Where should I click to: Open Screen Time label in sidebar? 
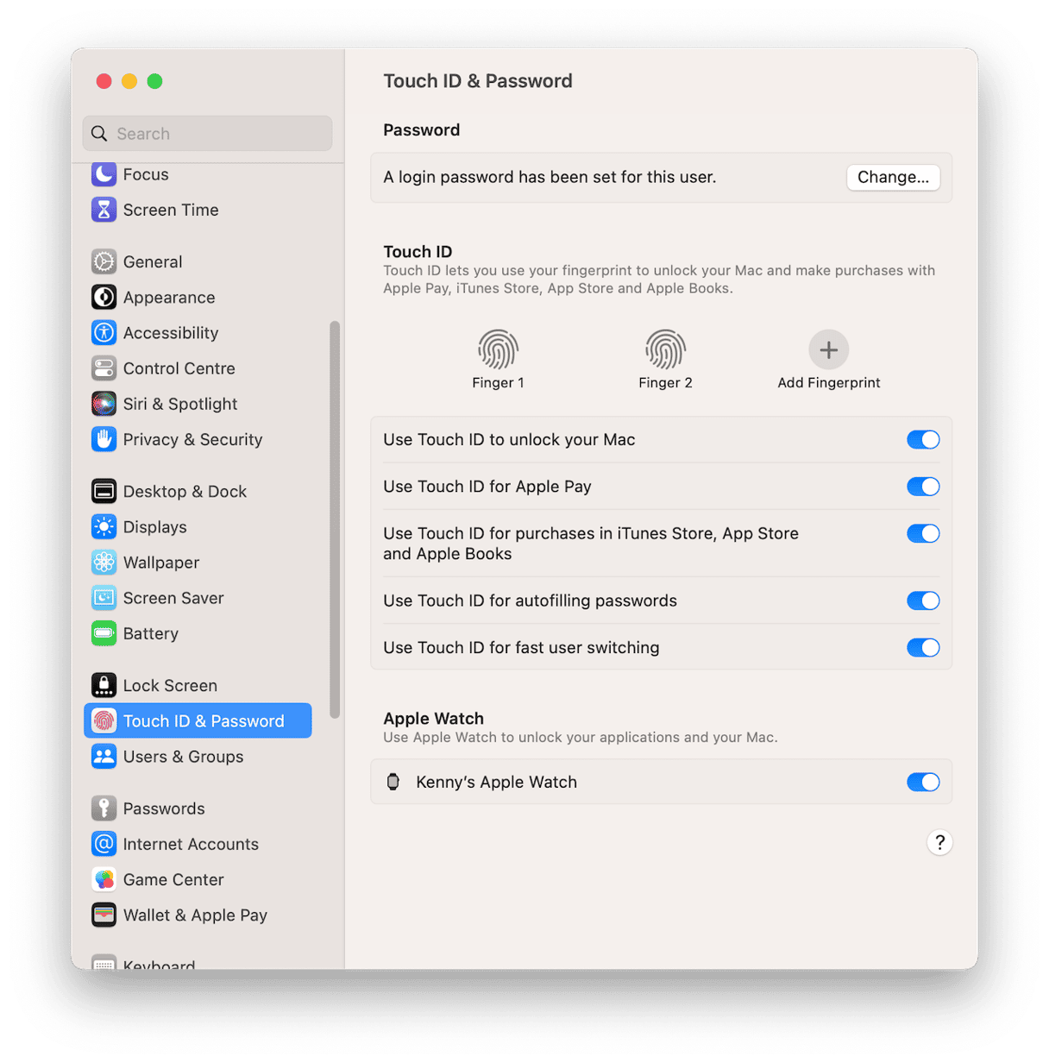click(171, 210)
